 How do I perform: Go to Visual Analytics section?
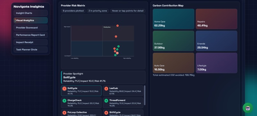[x=31, y=20]
